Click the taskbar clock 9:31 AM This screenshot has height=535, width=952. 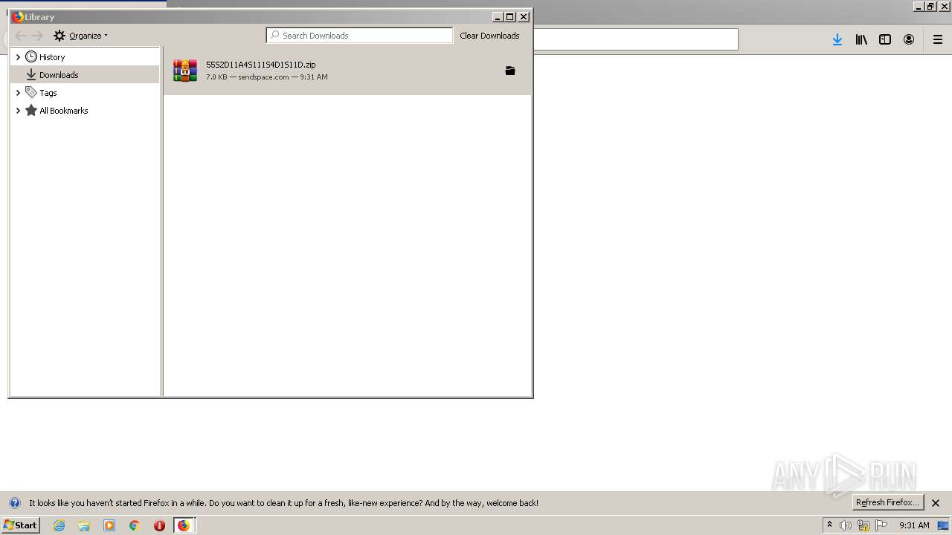[x=914, y=525]
